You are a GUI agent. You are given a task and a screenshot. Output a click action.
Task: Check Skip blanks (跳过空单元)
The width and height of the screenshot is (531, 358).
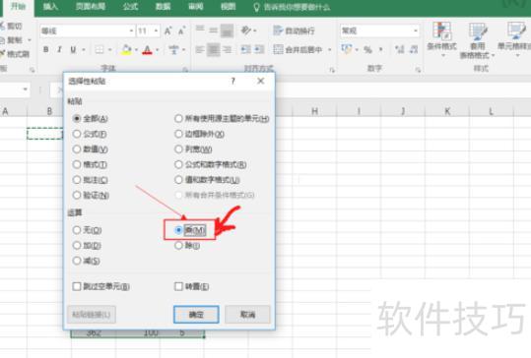click(x=77, y=286)
